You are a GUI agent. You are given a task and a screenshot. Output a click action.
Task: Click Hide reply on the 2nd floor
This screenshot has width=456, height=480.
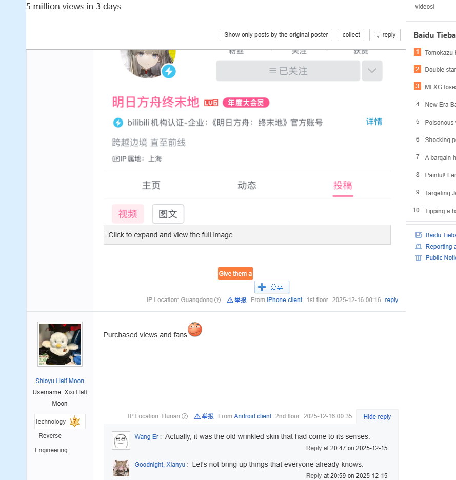coord(377,416)
